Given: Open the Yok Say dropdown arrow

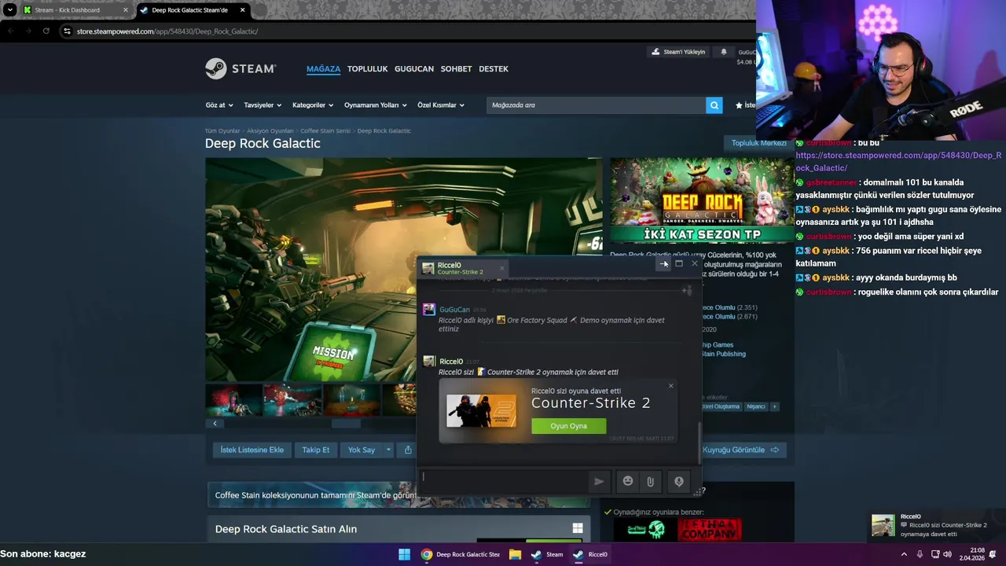Looking at the screenshot, I should coord(387,450).
